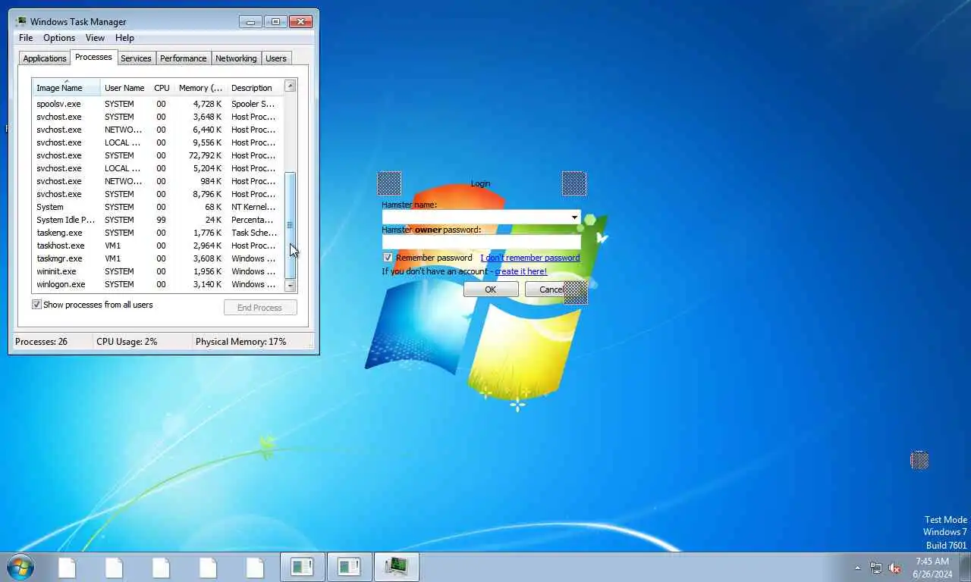
Task: Click the 6,440 K memory cell
Action: click(207, 130)
